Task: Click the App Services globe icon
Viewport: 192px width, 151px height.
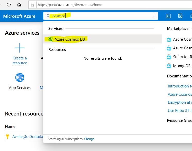Action: [20, 77]
